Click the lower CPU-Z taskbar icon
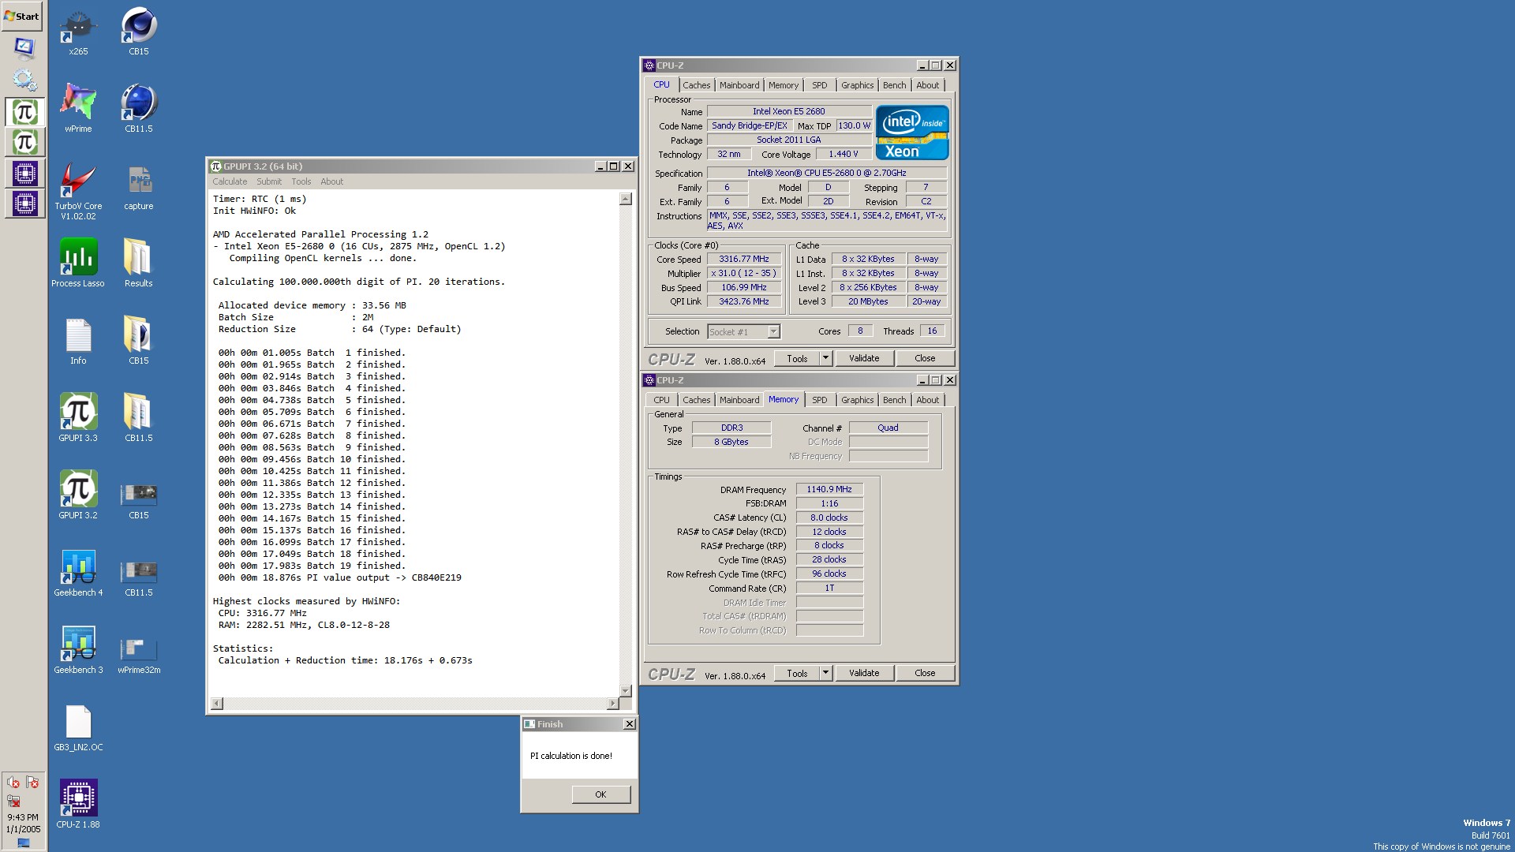Image resolution: width=1515 pixels, height=852 pixels. point(24,204)
